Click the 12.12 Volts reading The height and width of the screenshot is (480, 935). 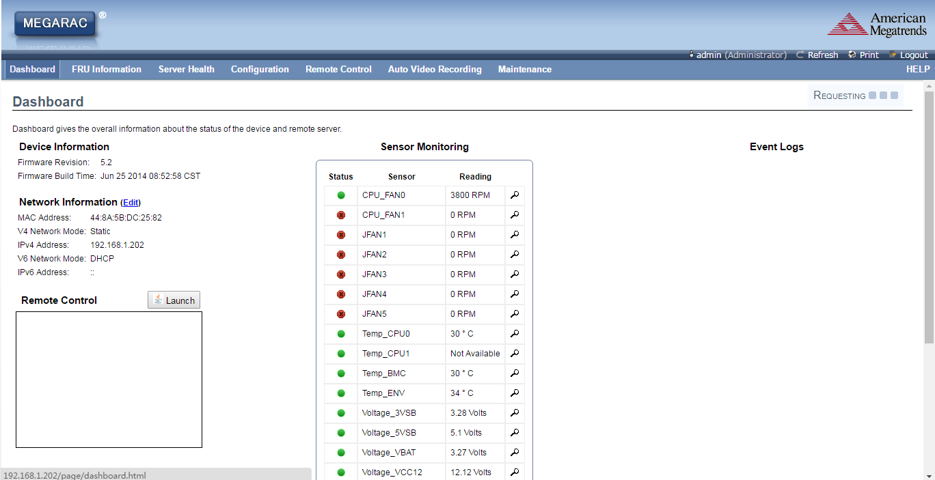[471, 472]
